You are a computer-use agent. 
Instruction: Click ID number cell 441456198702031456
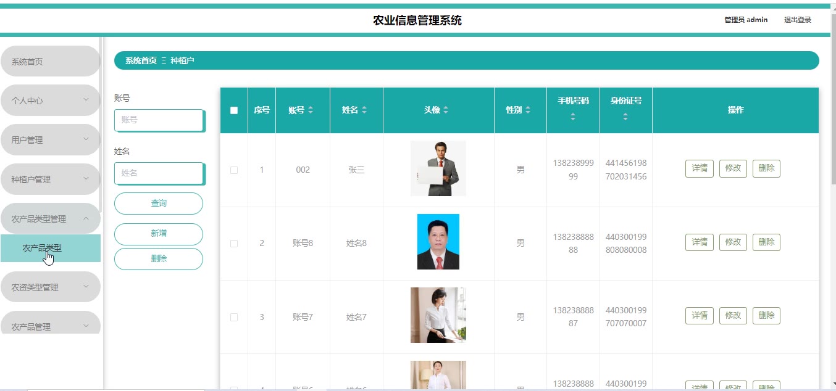625,170
